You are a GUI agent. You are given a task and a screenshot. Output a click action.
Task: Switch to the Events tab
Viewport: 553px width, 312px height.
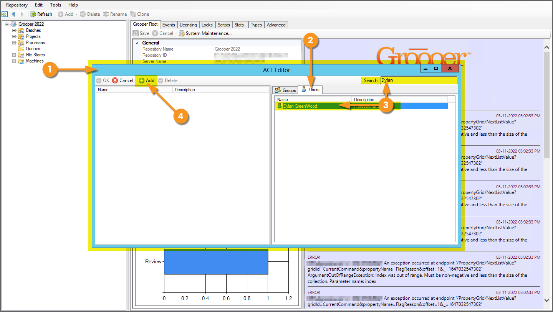pyautogui.click(x=169, y=25)
